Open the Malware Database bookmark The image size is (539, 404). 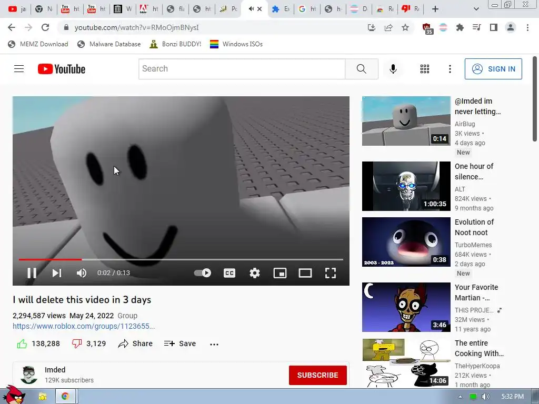(109, 44)
